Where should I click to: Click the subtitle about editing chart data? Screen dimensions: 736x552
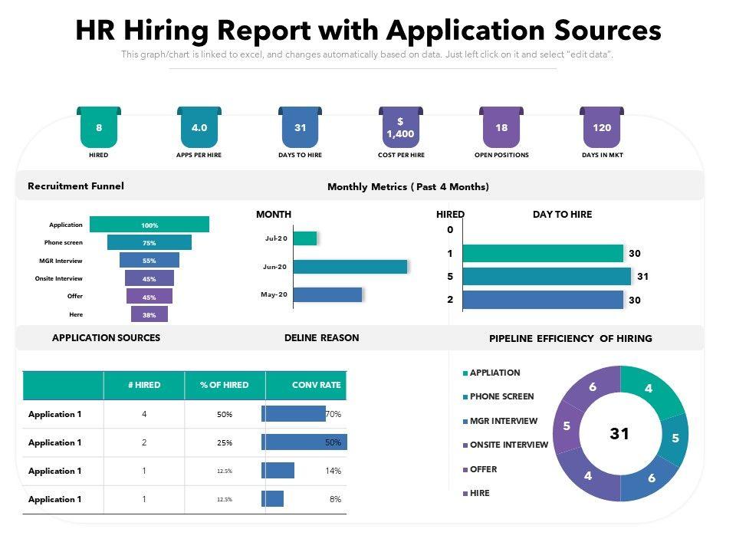pyautogui.click(x=367, y=54)
